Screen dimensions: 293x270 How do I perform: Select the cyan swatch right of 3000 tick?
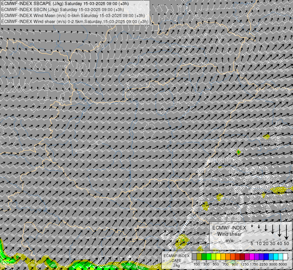point(276,257)
